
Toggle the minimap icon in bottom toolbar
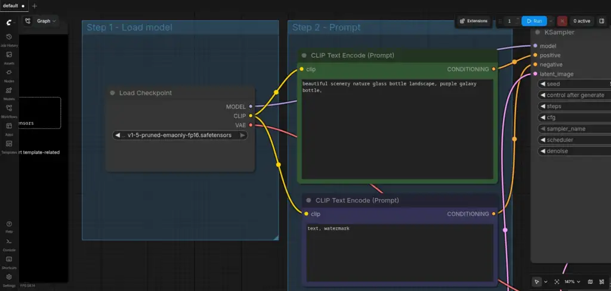(x=590, y=281)
